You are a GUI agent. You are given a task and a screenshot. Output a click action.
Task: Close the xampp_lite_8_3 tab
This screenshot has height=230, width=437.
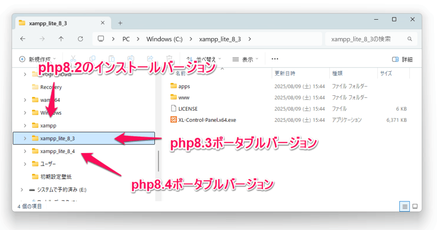(102, 23)
